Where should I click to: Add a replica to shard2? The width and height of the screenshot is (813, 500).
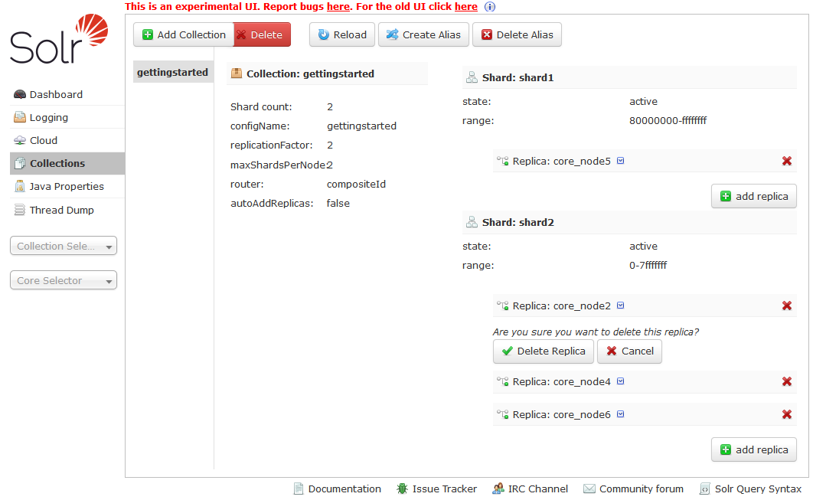point(754,449)
